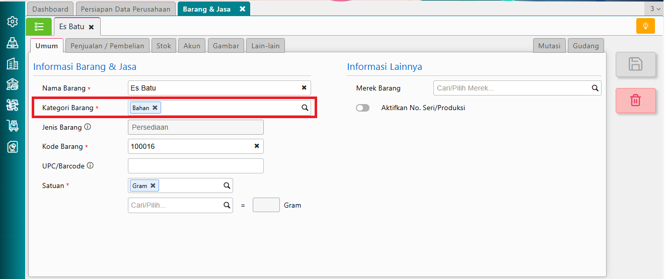Click the Informasi Lainnya heading

tap(385, 66)
